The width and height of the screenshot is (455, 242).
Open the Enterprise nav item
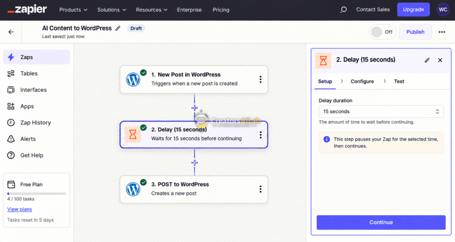point(189,10)
